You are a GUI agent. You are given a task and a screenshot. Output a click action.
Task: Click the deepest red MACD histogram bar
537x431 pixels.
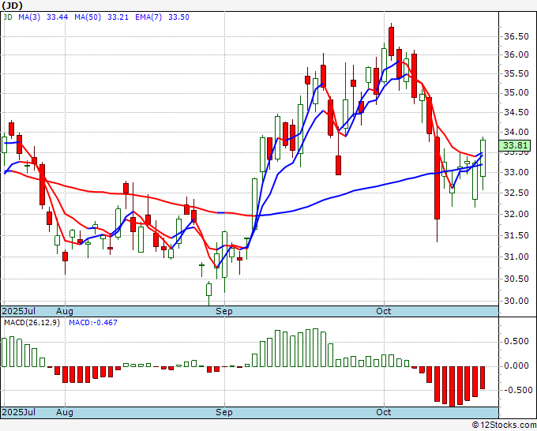(452, 386)
